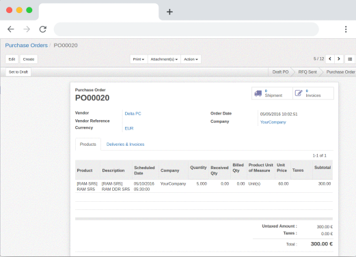The image size is (356, 257).
Task: Click the Set to Draft button
Action: (18, 72)
